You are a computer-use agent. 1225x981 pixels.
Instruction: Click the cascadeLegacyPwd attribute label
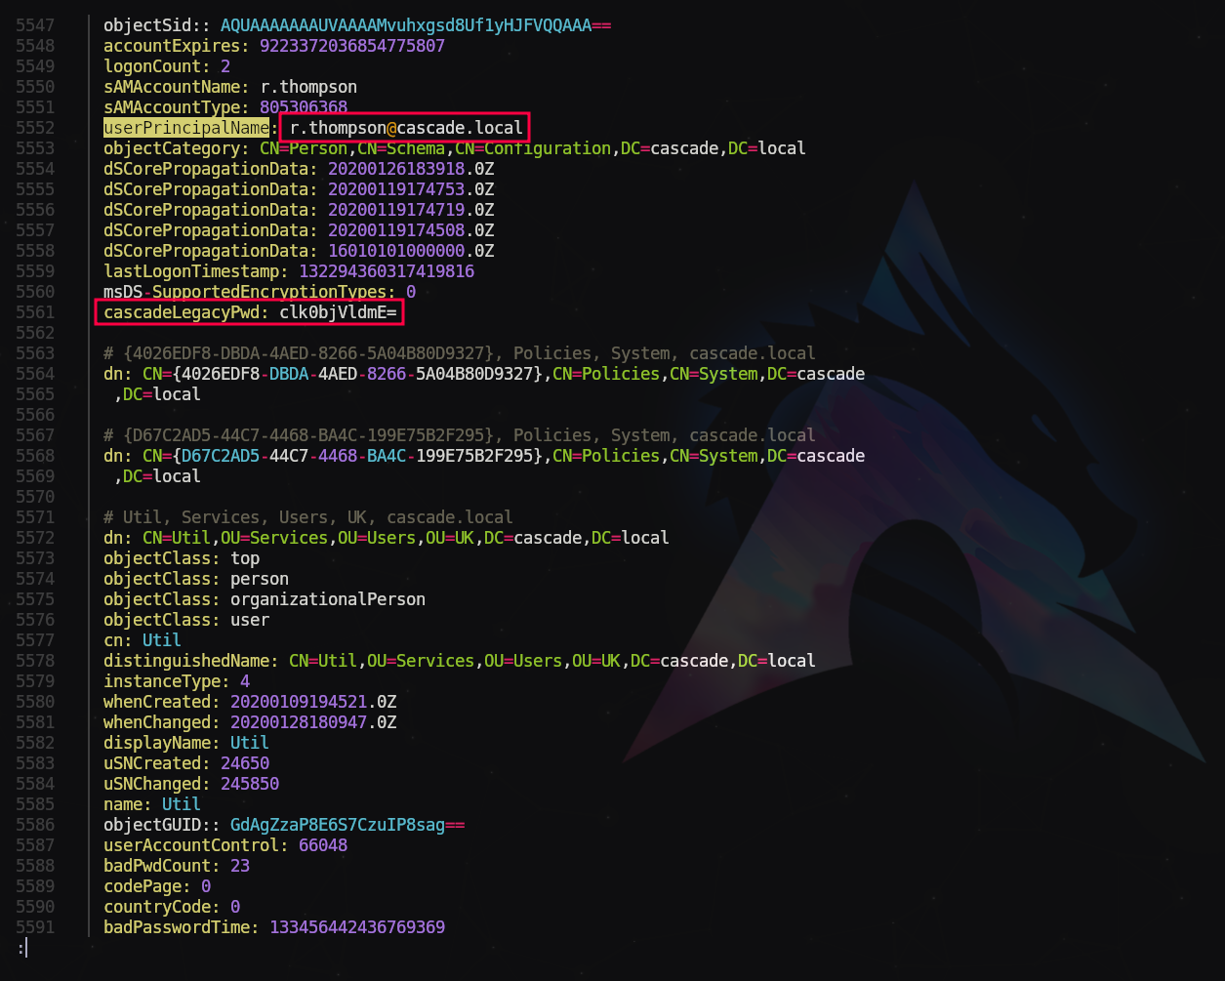coord(182,312)
